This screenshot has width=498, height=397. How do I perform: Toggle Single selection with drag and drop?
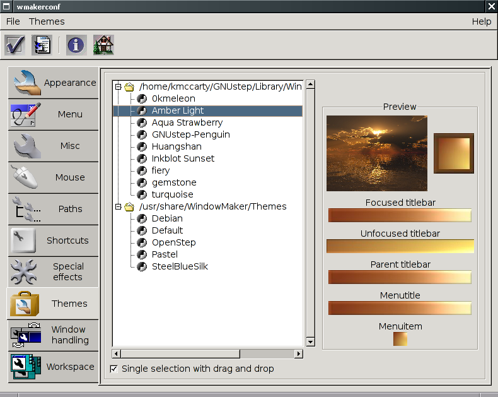[x=114, y=369]
